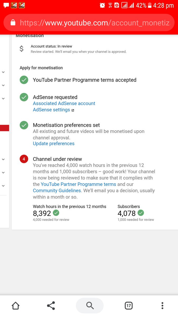Tap the share icon in bottom bar
Screen dimensions: 178x316
51,306
